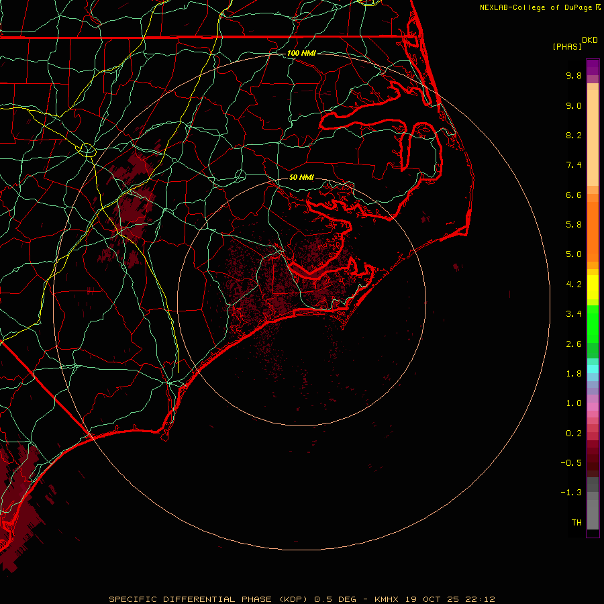Pick the yellow segment of the color bar

(593, 287)
